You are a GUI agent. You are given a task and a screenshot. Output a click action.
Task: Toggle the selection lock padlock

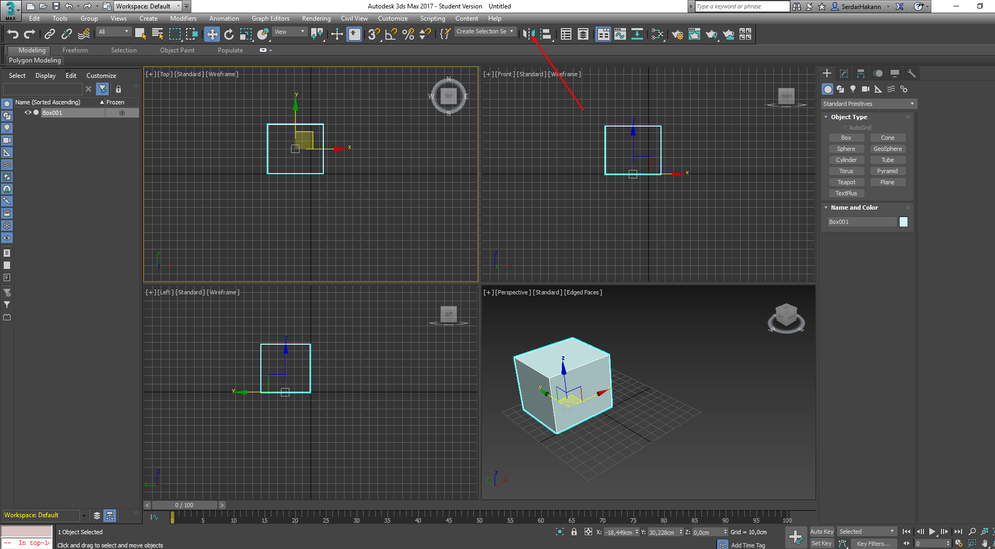tap(574, 532)
